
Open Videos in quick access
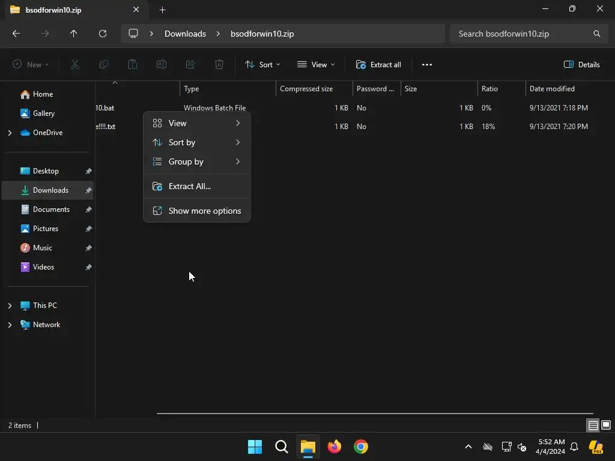click(43, 267)
